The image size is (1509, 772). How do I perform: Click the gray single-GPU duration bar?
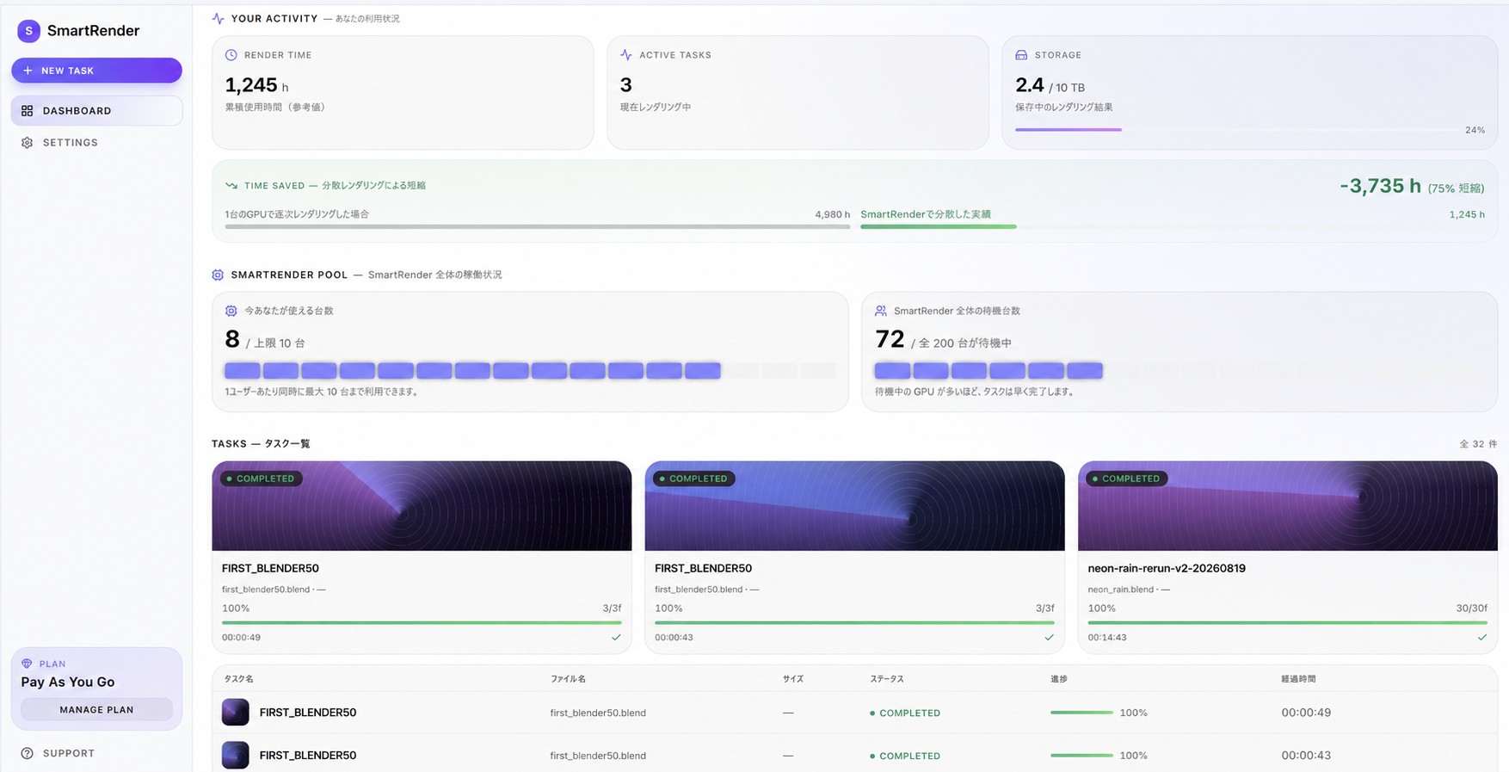coord(538,226)
